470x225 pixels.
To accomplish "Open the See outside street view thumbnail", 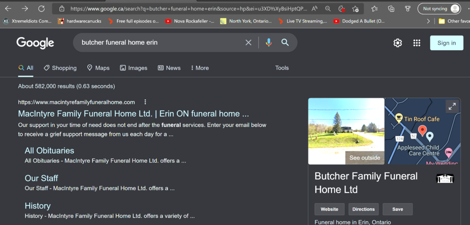I will (x=365, y=158).
